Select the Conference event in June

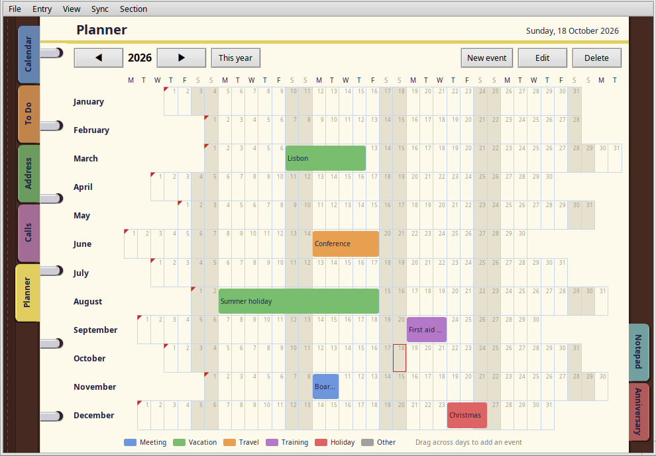(346, 244)
